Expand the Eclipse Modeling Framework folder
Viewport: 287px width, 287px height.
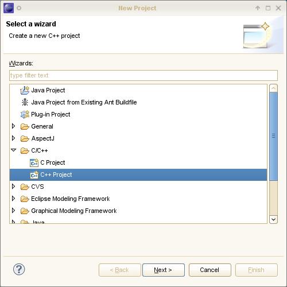pos(13,199)
